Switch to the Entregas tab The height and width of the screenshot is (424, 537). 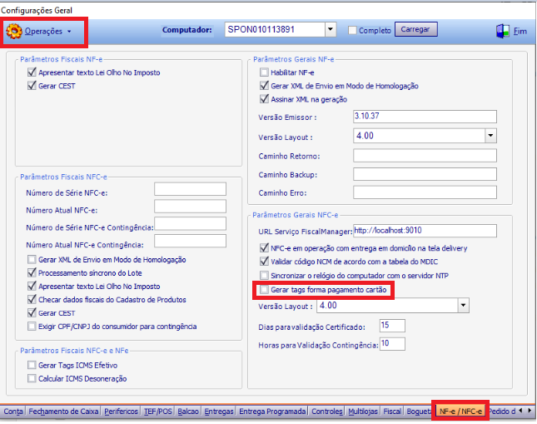[218, 411]
